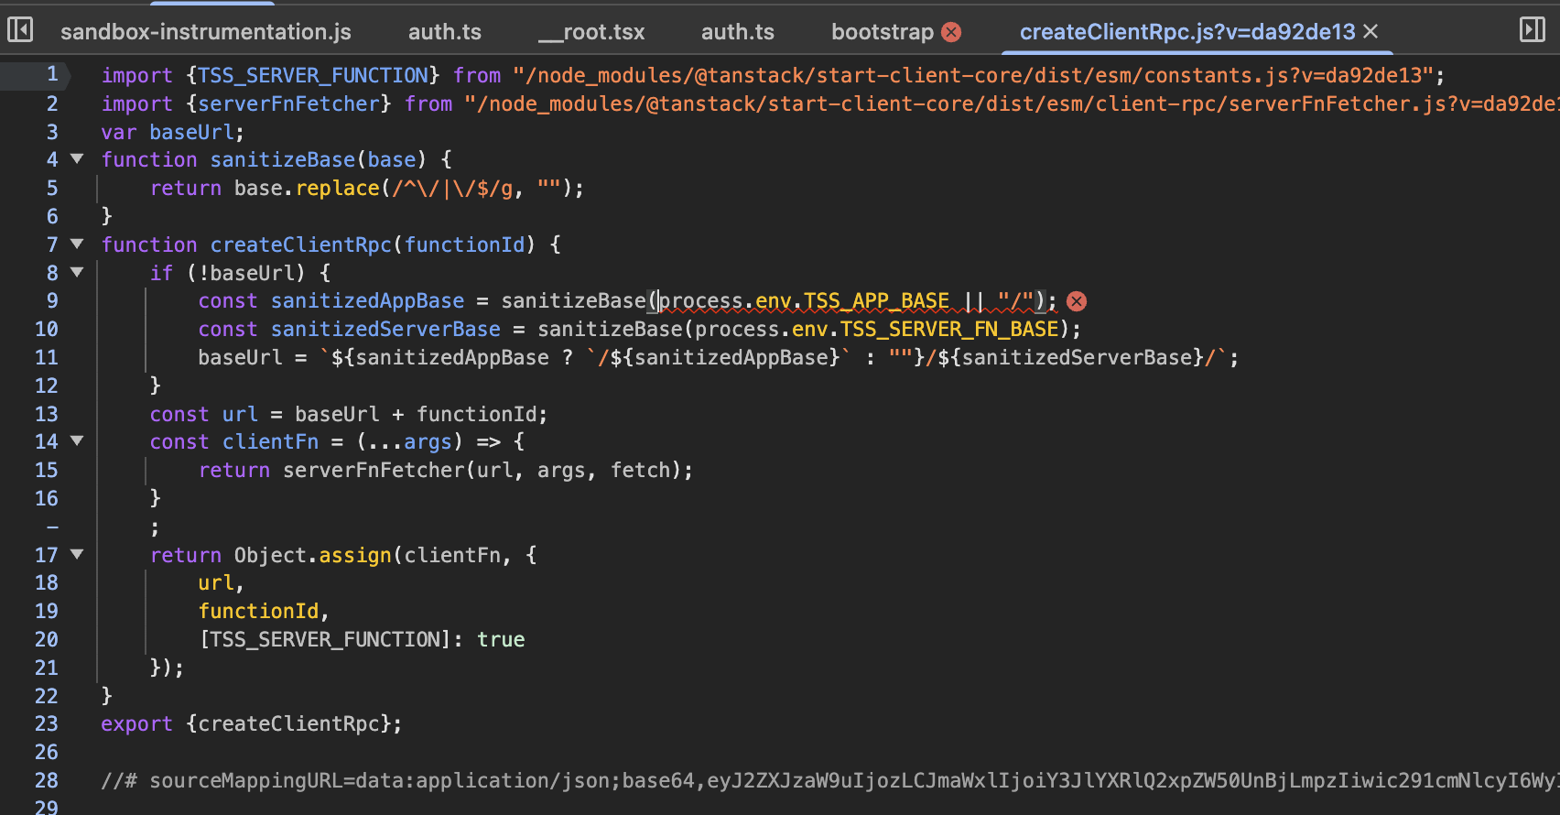Click Object.assign on line 17
This screenshot has height=815, width=1560.
313,555
